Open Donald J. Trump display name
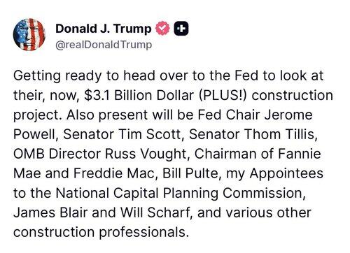Viewport: 350px width, 253px height. (104, 29)
